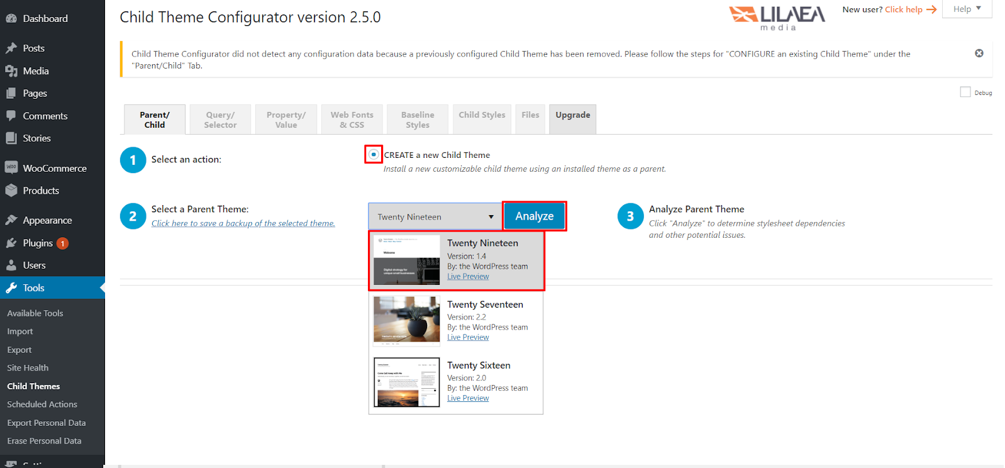1005x468 pixels.
Task: Go to the Appearance menu label
Action: 47,221
